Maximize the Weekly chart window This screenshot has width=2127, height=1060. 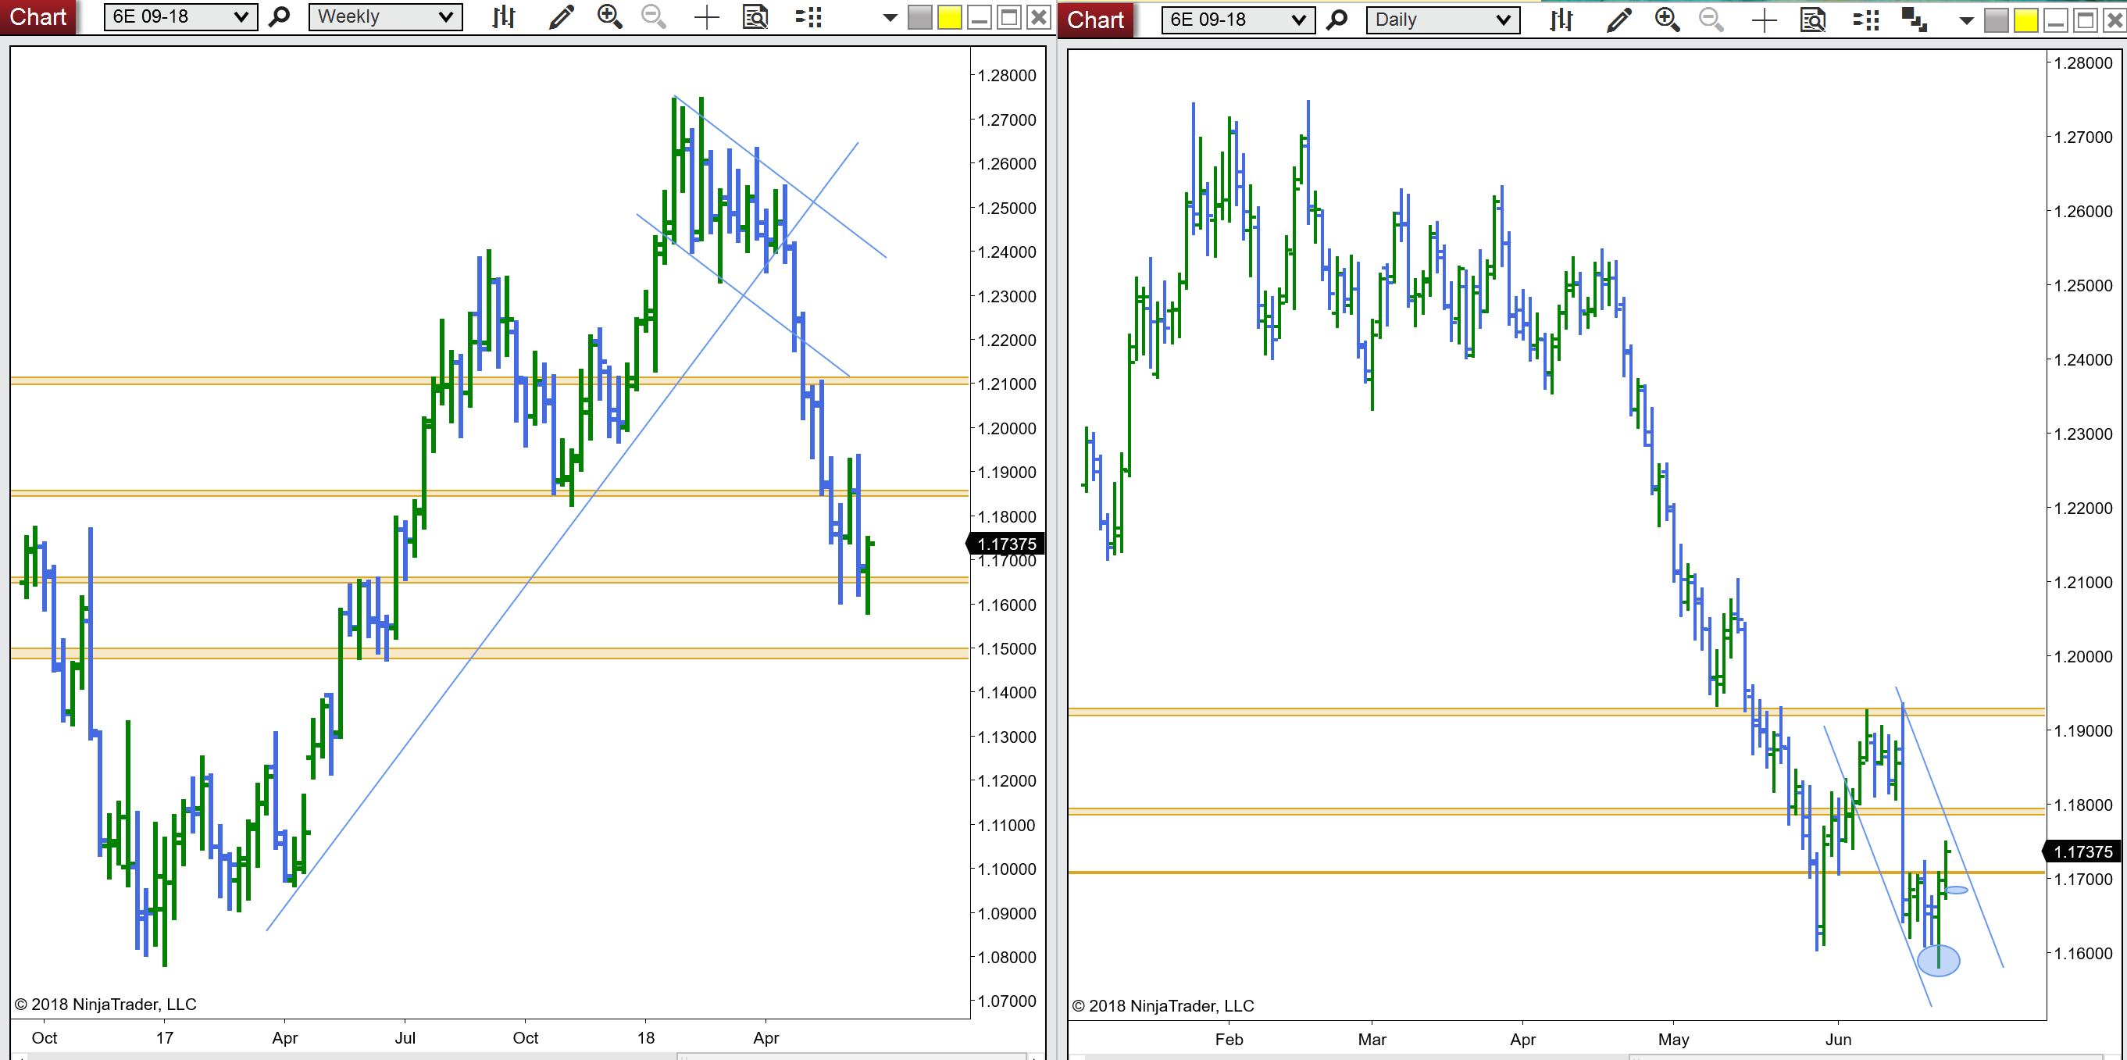coord(1009,17)
